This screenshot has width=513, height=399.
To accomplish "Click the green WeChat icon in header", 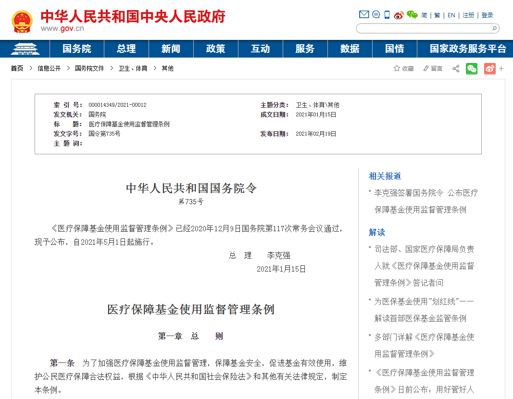I will point(412,15).
